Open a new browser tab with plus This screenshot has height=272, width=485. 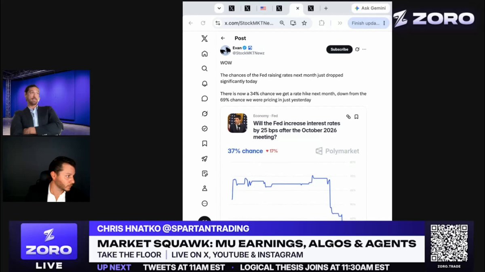click(x=326, y=8)
